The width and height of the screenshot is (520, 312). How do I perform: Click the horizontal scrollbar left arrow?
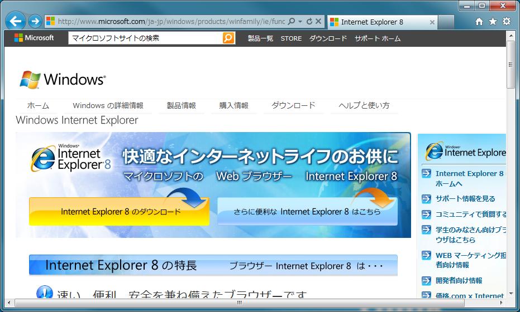click(x=8, y=303)
